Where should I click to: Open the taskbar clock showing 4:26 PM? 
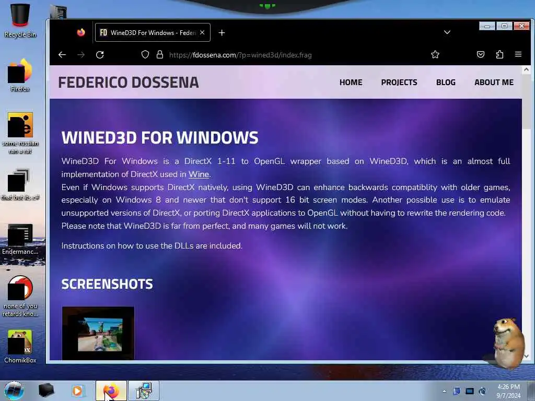(508, 391)
